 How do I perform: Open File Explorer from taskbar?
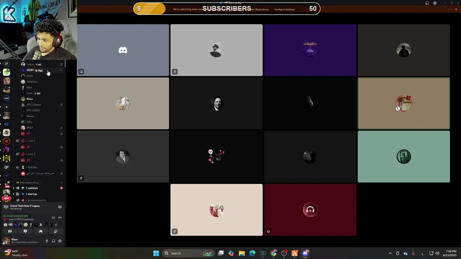pyautogui.click(x=242, y=253)
